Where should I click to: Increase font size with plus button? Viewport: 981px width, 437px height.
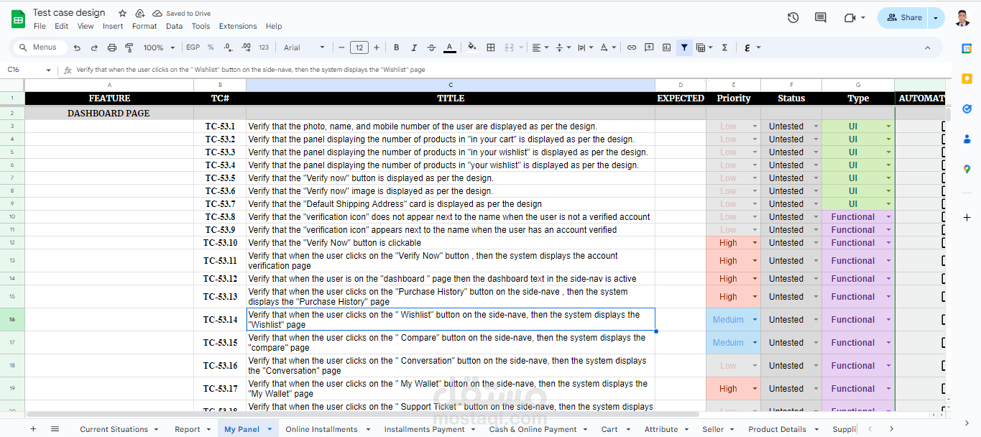coord(377,47)
